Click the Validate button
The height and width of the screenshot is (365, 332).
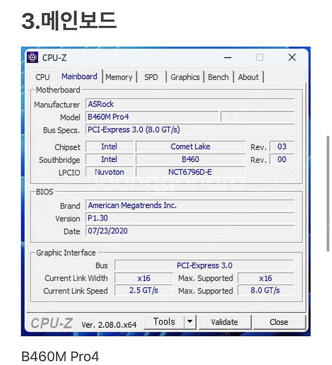click(x=224, y=322)
